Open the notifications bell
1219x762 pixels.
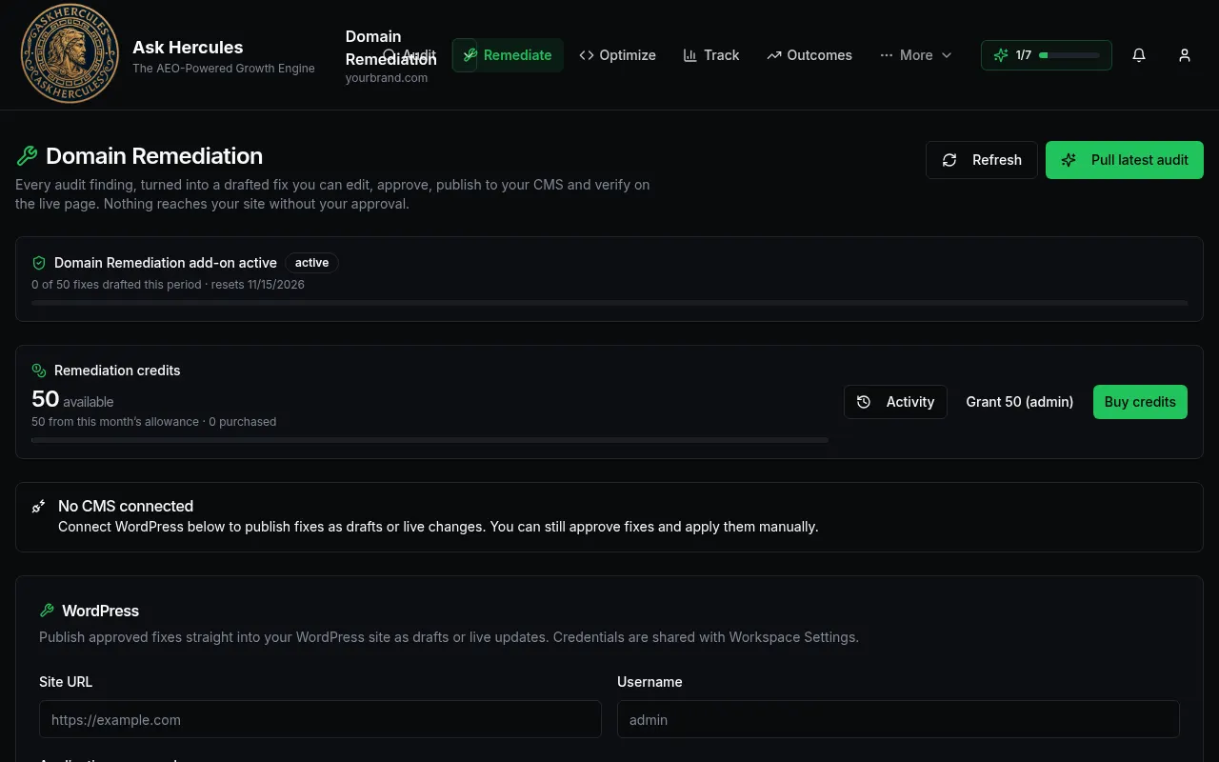(x=1139, y=55)
